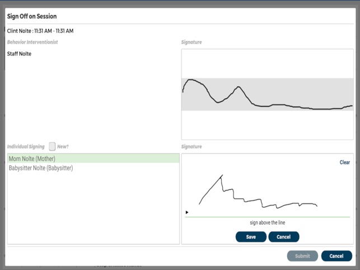Click the Sign Off on Session title
Image resolution: width=360 pixels, height=270 pixels.
click(x=32, y=16)
